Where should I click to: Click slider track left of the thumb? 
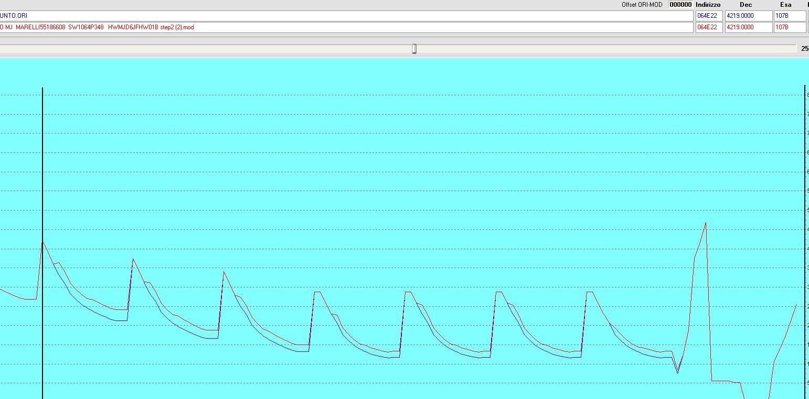coord(210,49)
